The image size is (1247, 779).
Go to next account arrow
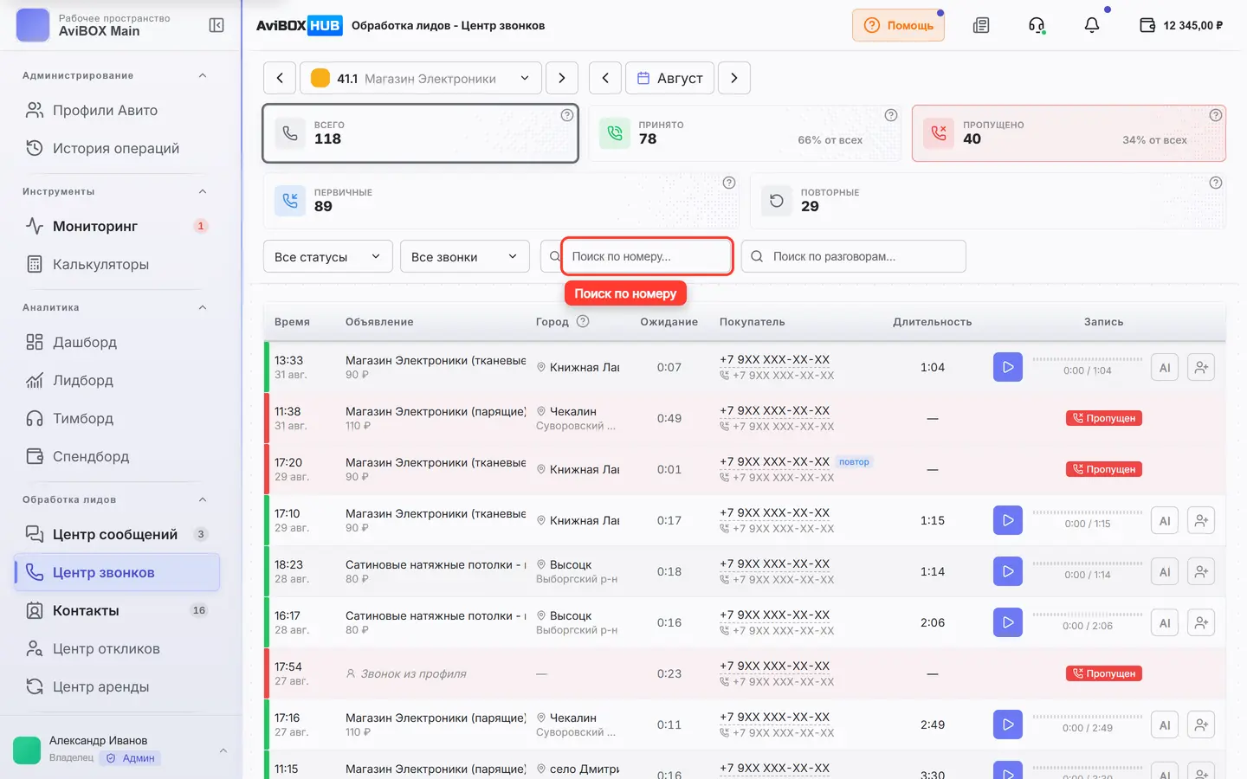pyautogui.click(x=562, y=78)
